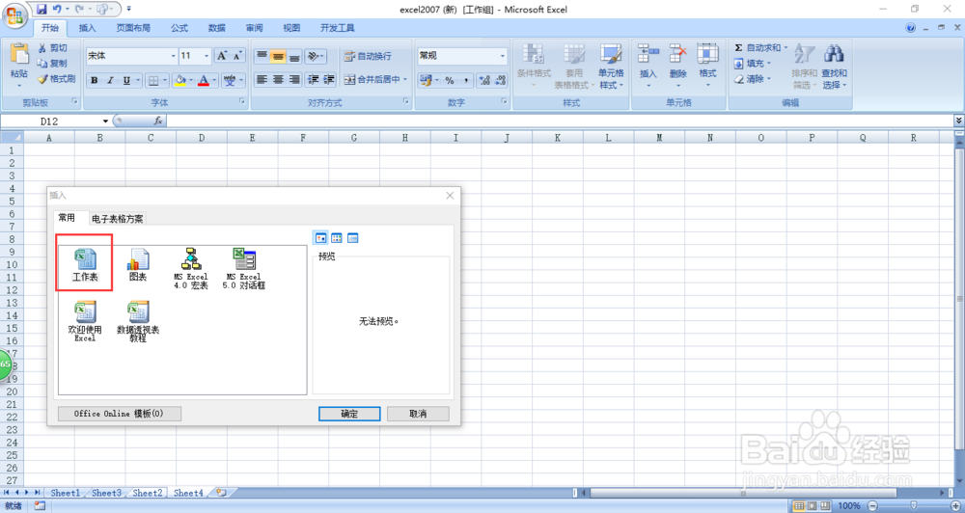Switch to the Sheet1 tab

65,493
